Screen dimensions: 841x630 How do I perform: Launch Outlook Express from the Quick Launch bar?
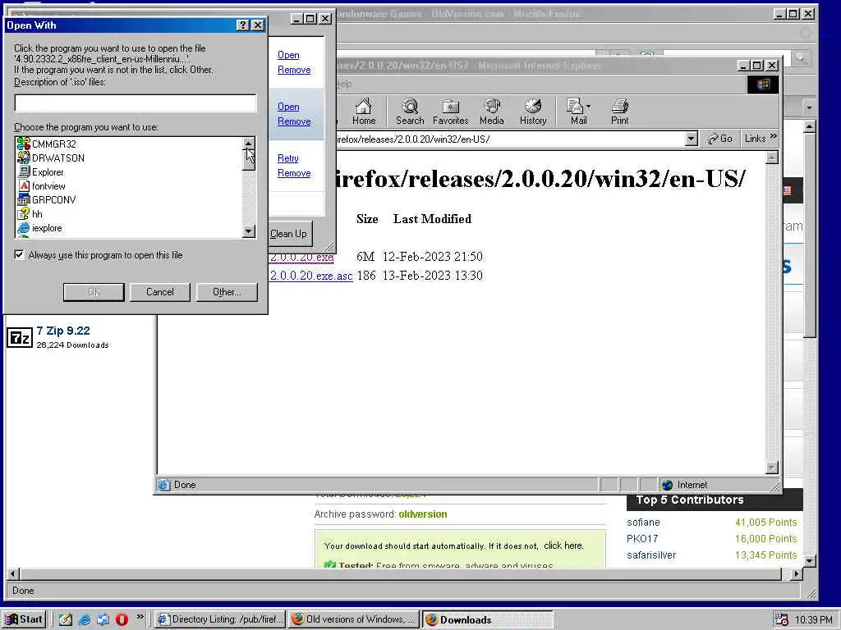(103, 619)
